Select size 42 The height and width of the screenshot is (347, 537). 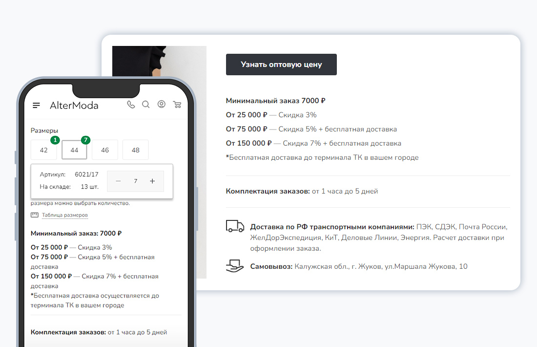coord(44,150)
